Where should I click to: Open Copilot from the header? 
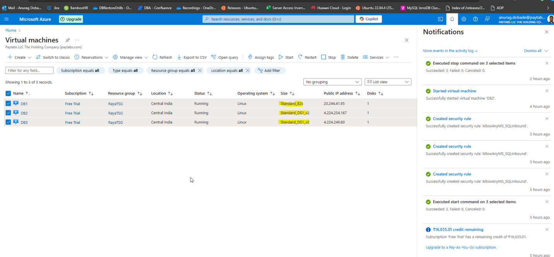[369, 19]
